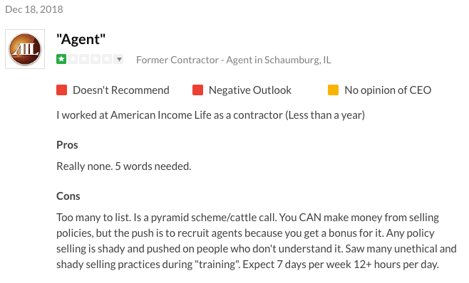Click the third empty rating star

point(84,59)
